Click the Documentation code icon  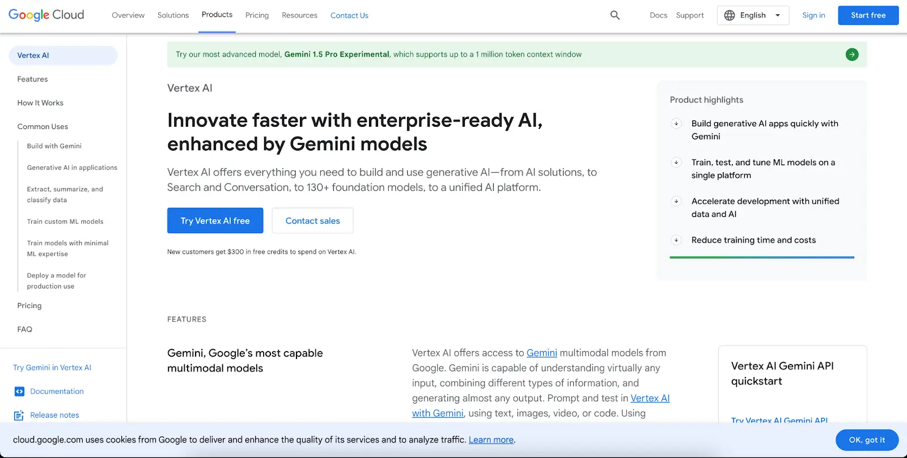coord(19,391)
